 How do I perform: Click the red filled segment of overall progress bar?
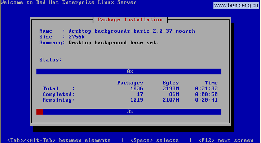[x=40, y=112]
